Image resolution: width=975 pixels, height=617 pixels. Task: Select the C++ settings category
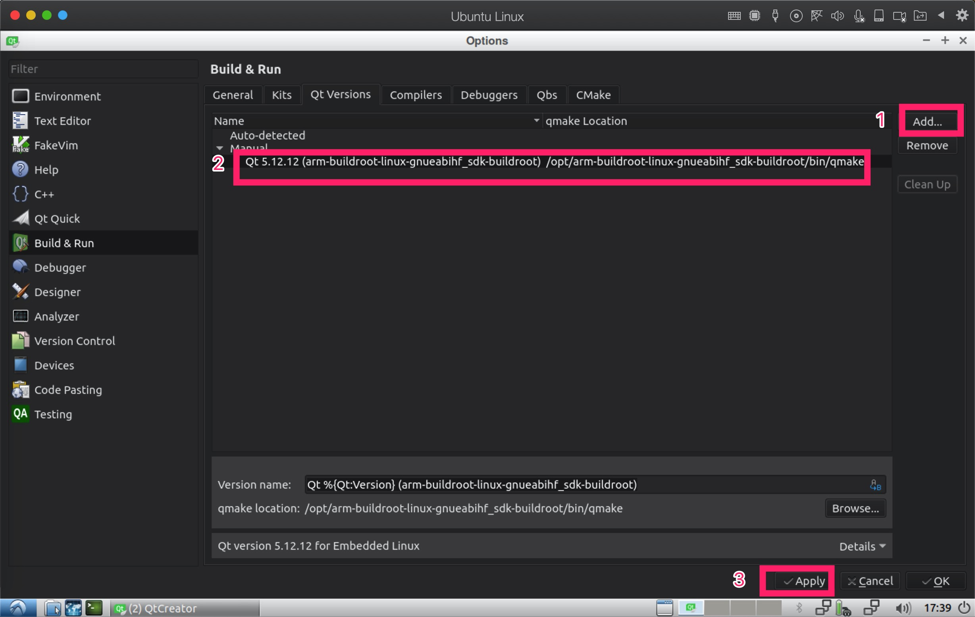pyautogui.click(x=103, y=194)
